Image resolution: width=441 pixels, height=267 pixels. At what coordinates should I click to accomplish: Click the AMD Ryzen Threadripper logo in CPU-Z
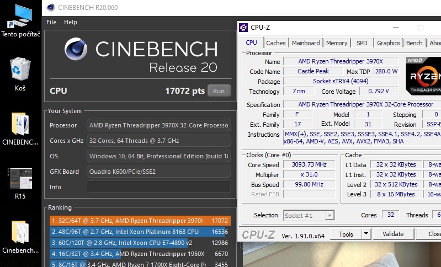click(423, 76)
